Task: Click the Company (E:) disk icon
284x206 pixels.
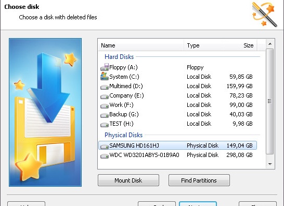Action: pyautogui.click(x=105, y=96)
